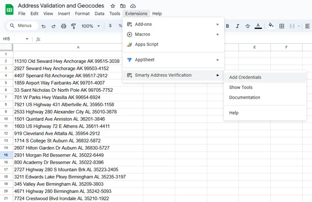Image resolution: width=312 pixels, height=202 pixels.
Task: Click the Menus search box
Action: 21,26
